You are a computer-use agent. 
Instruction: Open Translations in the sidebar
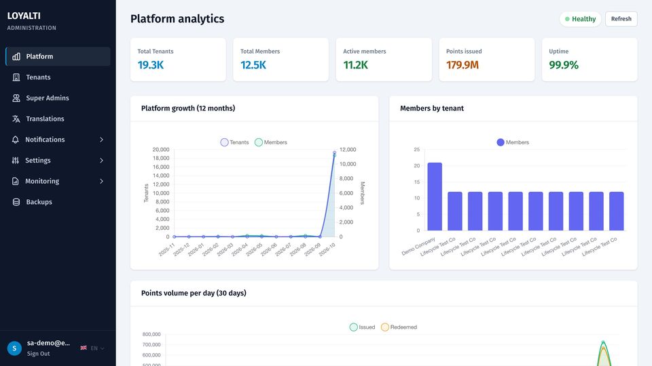pos(58,119)
